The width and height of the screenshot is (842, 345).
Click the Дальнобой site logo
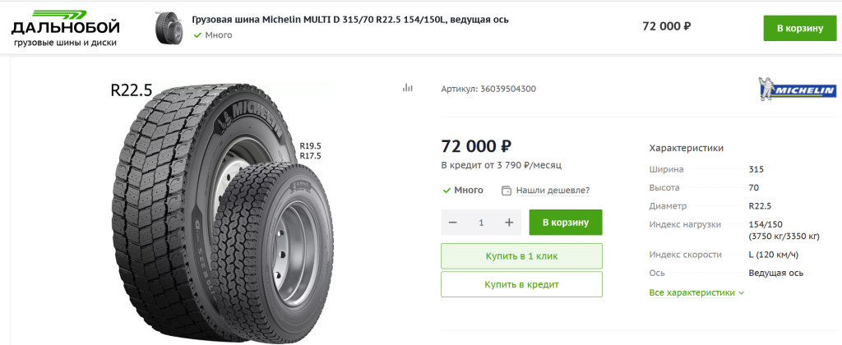(65, 27)
